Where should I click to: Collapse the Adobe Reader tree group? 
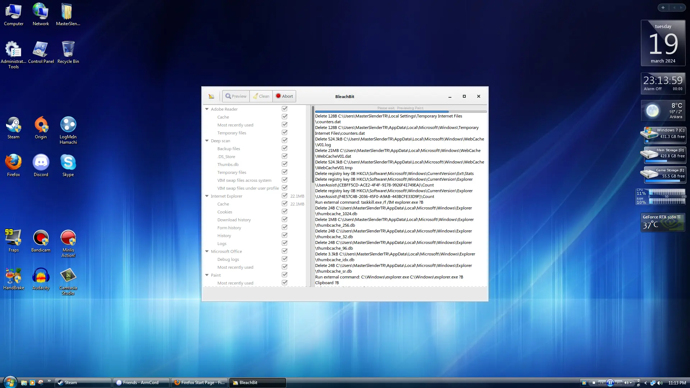[207, 109]
